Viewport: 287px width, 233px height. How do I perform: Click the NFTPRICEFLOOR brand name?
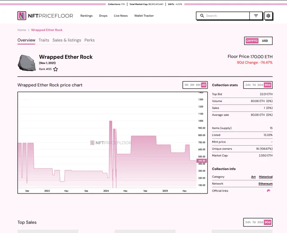[x=51, y=16]
